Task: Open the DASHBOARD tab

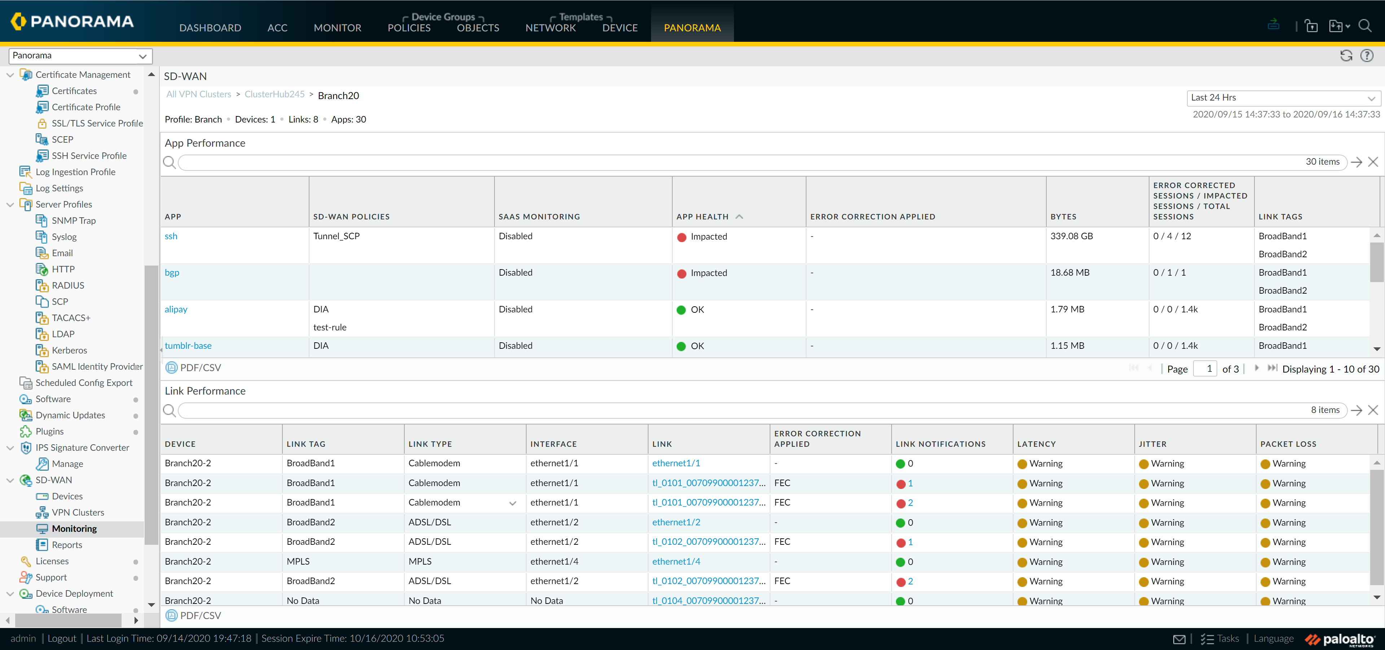Action: pos(210,27)
